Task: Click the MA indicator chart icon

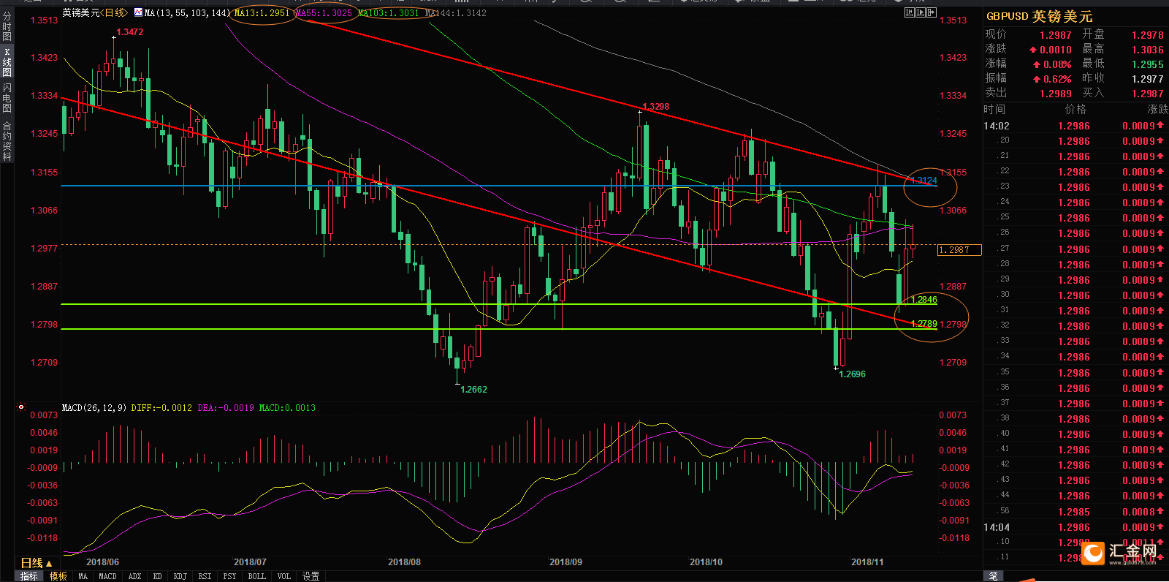Action: (x=138, y=12)
